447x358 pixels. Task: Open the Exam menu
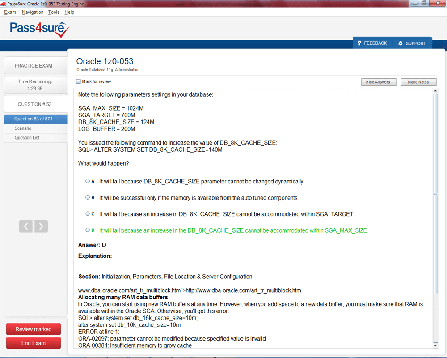tap(10, 12)
